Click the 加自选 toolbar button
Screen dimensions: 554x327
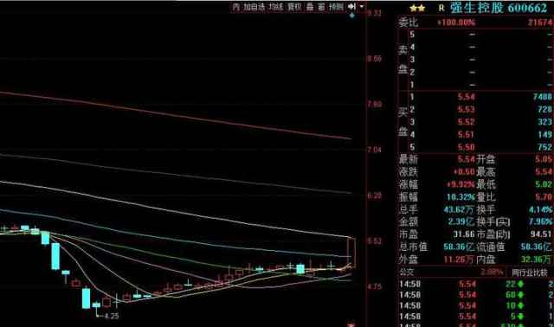click(254, 7)
